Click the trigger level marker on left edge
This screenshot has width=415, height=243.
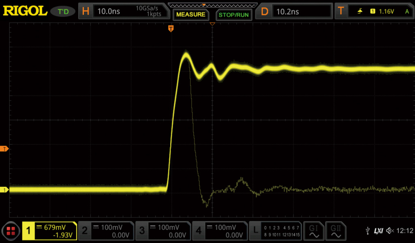point(5,149)
